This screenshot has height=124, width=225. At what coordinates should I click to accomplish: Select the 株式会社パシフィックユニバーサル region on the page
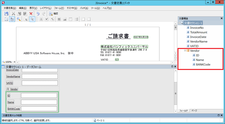[x=124, y=46]
